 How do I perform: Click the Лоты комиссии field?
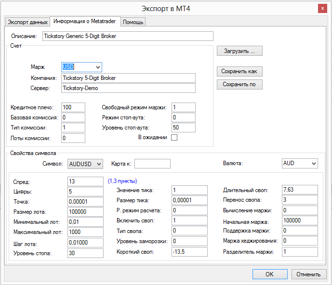pyautogui.click(x=73, y=138)
